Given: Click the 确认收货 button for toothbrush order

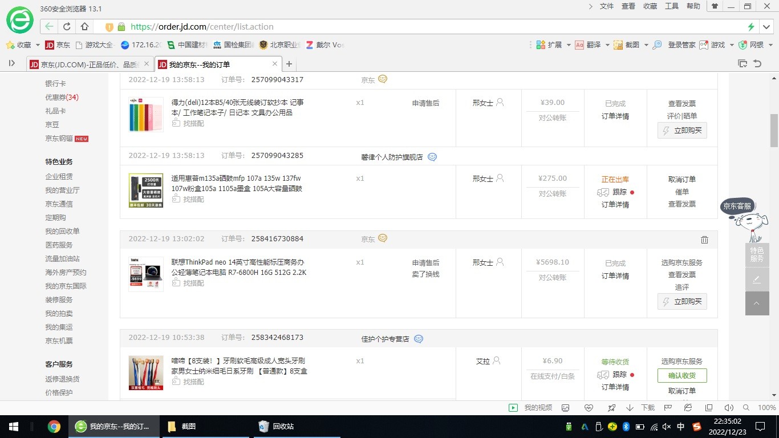Looking at the screenshot, I should tap(682, 375).
